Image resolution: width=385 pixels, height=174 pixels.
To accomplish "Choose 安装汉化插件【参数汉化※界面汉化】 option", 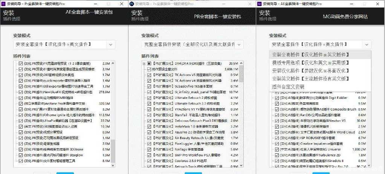I will click(320, 71).
